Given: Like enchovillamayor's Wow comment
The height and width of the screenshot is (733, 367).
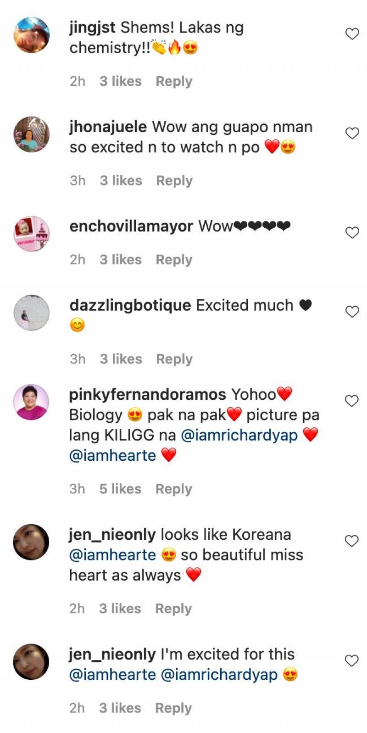Looking at the screenshot, I should [x=352, y=233].
